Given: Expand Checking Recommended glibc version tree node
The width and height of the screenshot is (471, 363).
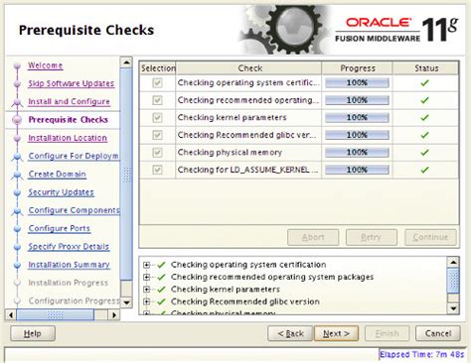Looking at the screenshot, I should tap(146, 302).
